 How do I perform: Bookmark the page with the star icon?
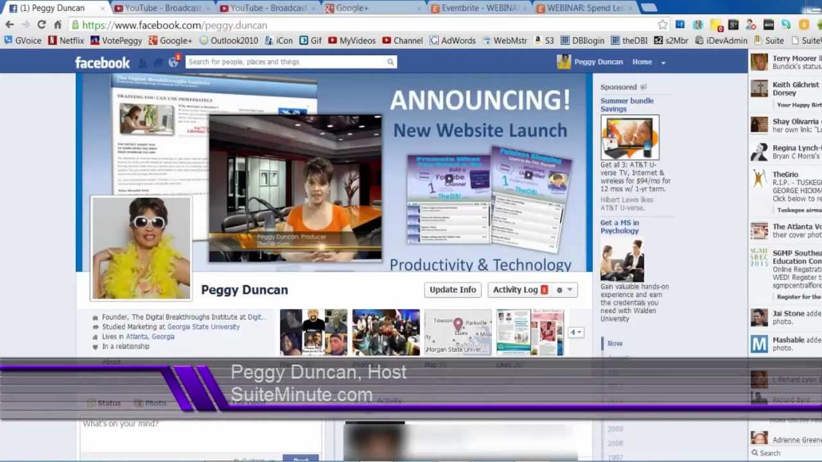(x=663, y=25)
